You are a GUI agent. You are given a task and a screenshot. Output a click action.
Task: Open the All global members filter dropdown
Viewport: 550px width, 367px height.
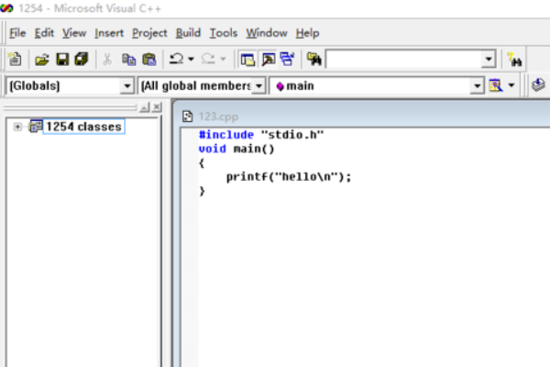(x=258, y=85)
